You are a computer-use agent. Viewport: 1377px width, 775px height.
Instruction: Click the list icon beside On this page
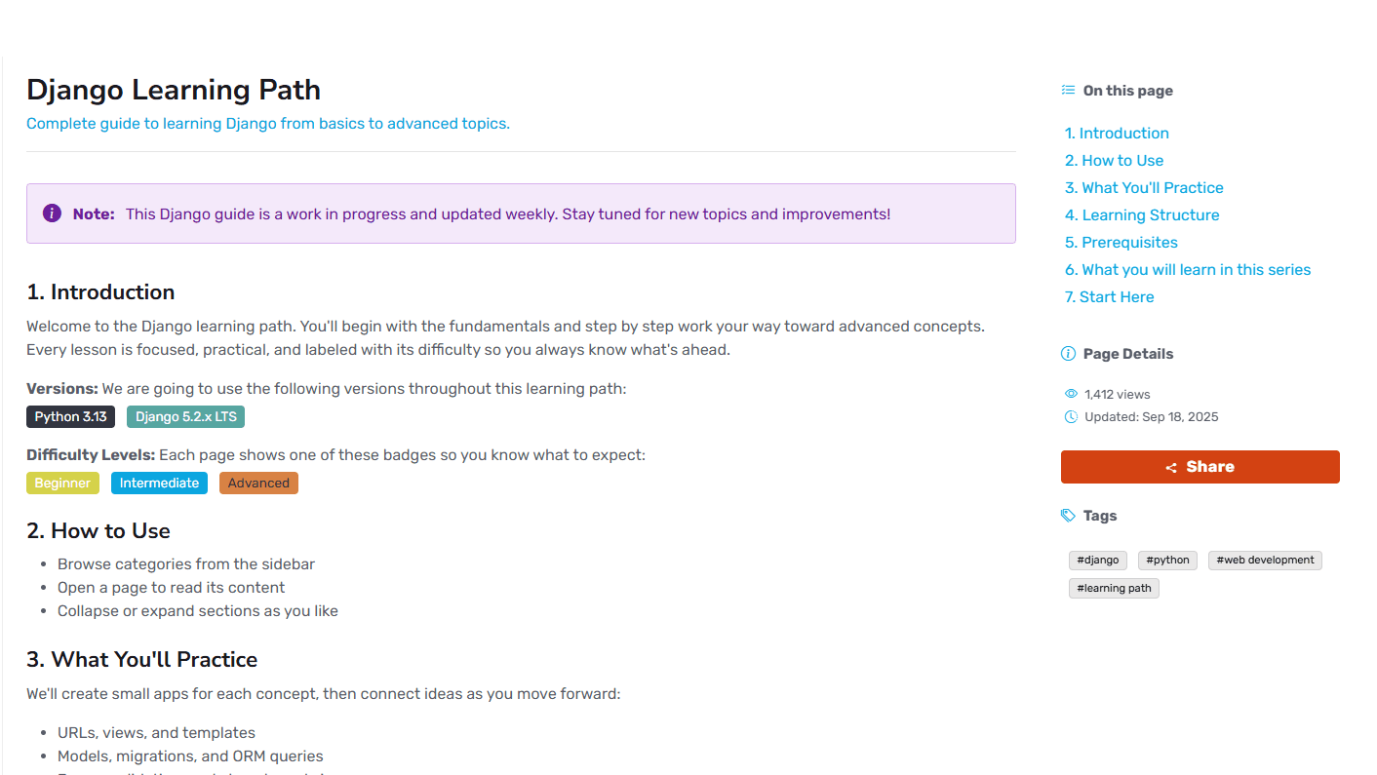(1068, 90)
